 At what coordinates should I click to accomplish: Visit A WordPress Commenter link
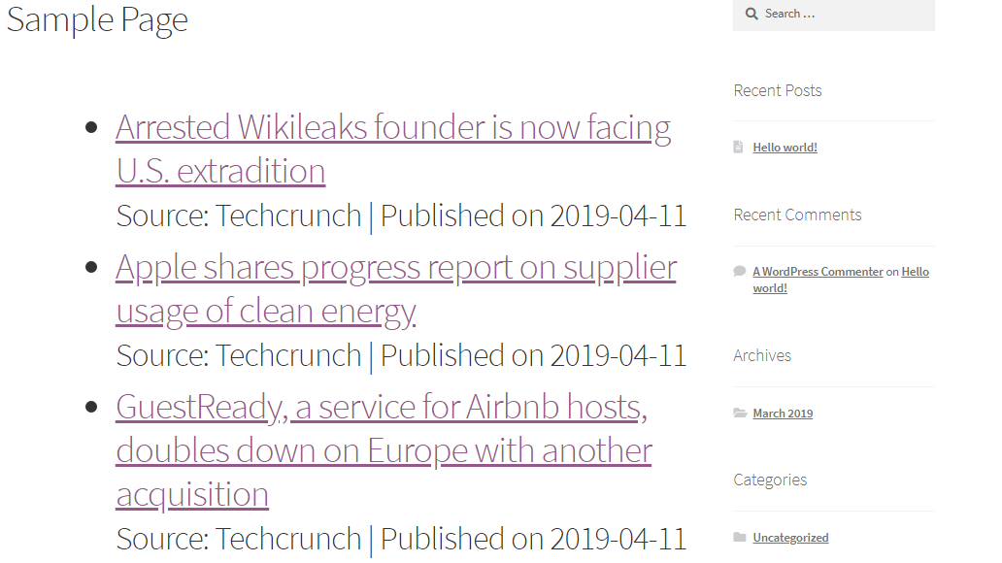pyautogui.click(x=818, y=272)
